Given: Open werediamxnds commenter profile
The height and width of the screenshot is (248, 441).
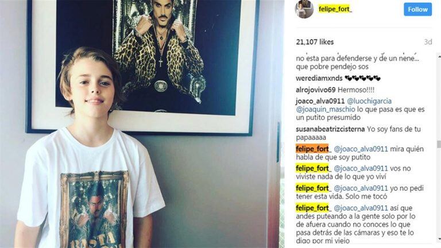Looking at the screenshot, I should pyautogui.click(x=319, y=78).
